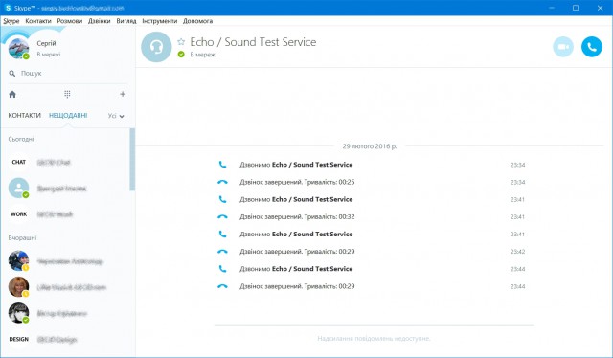Click the 23:42 timestamp

click(517, 252)
